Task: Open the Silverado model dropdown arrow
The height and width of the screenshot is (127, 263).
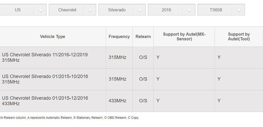Action: [139, 10]
